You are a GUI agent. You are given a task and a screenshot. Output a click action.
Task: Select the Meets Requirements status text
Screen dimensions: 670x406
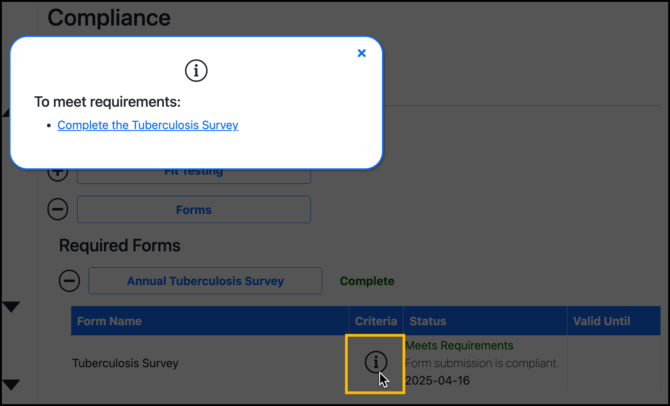click(459, 345)
